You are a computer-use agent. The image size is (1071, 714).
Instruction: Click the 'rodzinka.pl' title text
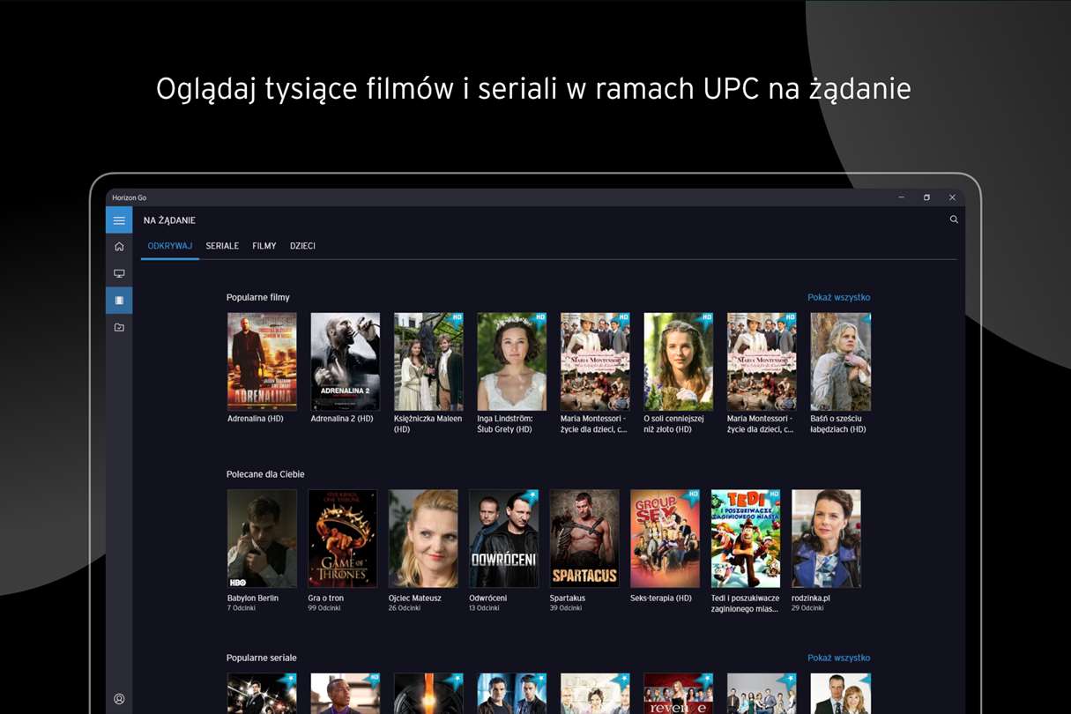(x=811, y=598)
